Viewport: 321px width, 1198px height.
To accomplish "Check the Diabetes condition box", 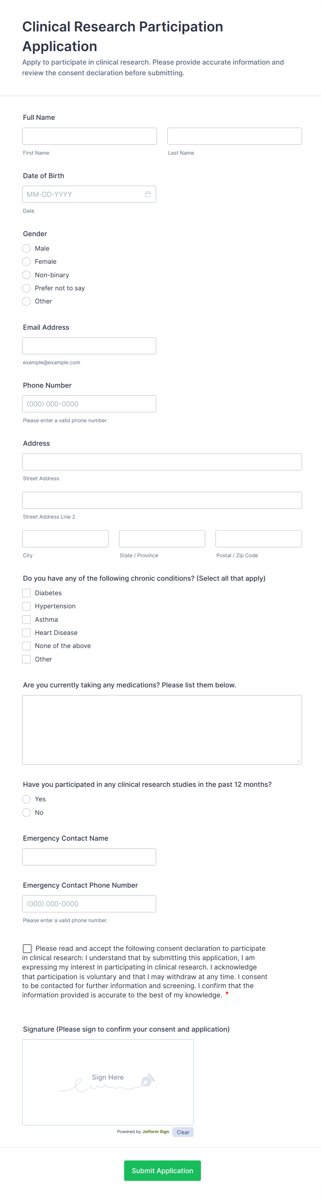I will tap(27, 593).
